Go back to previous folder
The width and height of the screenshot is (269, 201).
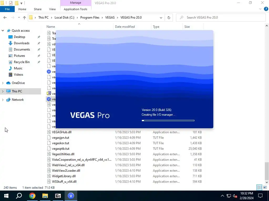point(5,18)
